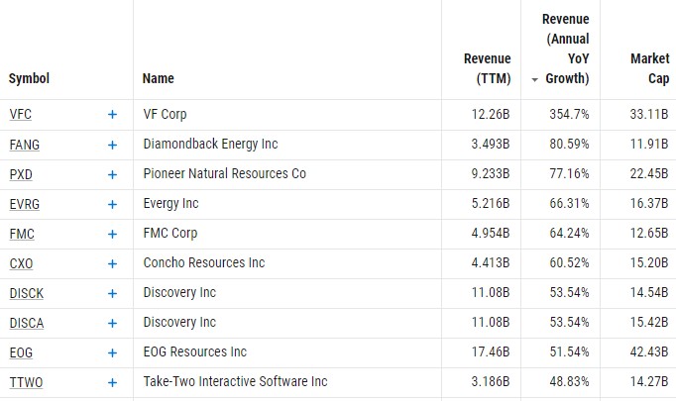Sort table by Name column header
676x401 pixels.
click(159, 78)
